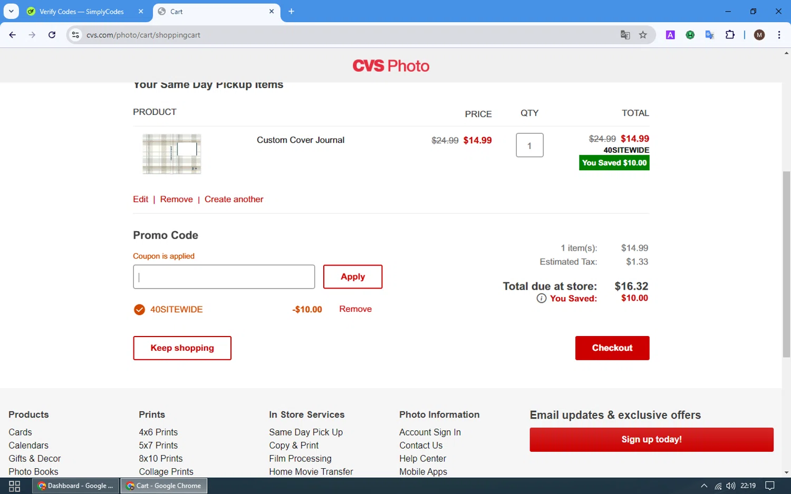Image resolution: width=791 pixels, height=494 pixels.
Task: View site information icon in address bar
Action: [75, 35]
